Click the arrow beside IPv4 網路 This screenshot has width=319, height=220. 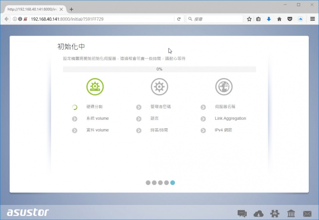coord(203,130)
